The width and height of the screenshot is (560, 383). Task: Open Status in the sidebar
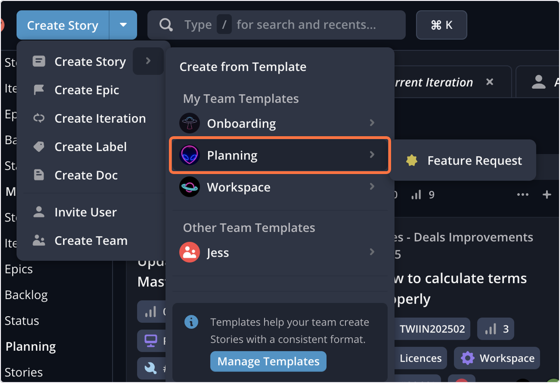coord(22,321)
